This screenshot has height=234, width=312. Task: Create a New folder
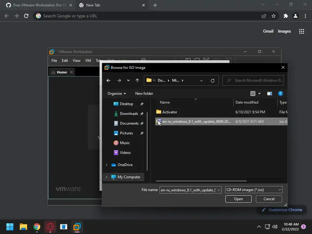[144, 94]
